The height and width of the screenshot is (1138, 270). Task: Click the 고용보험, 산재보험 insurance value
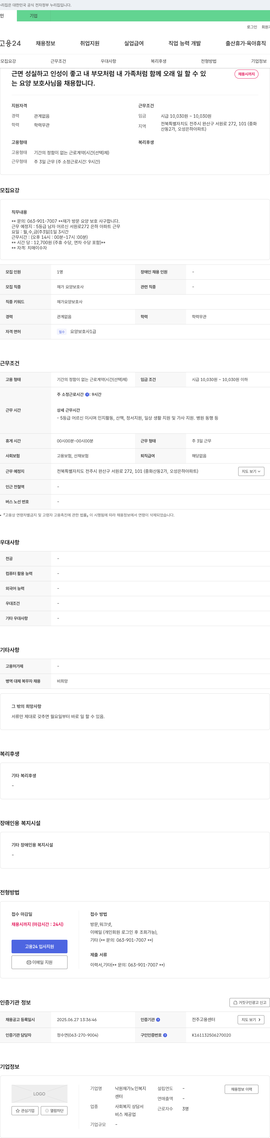tap(73, 455)
